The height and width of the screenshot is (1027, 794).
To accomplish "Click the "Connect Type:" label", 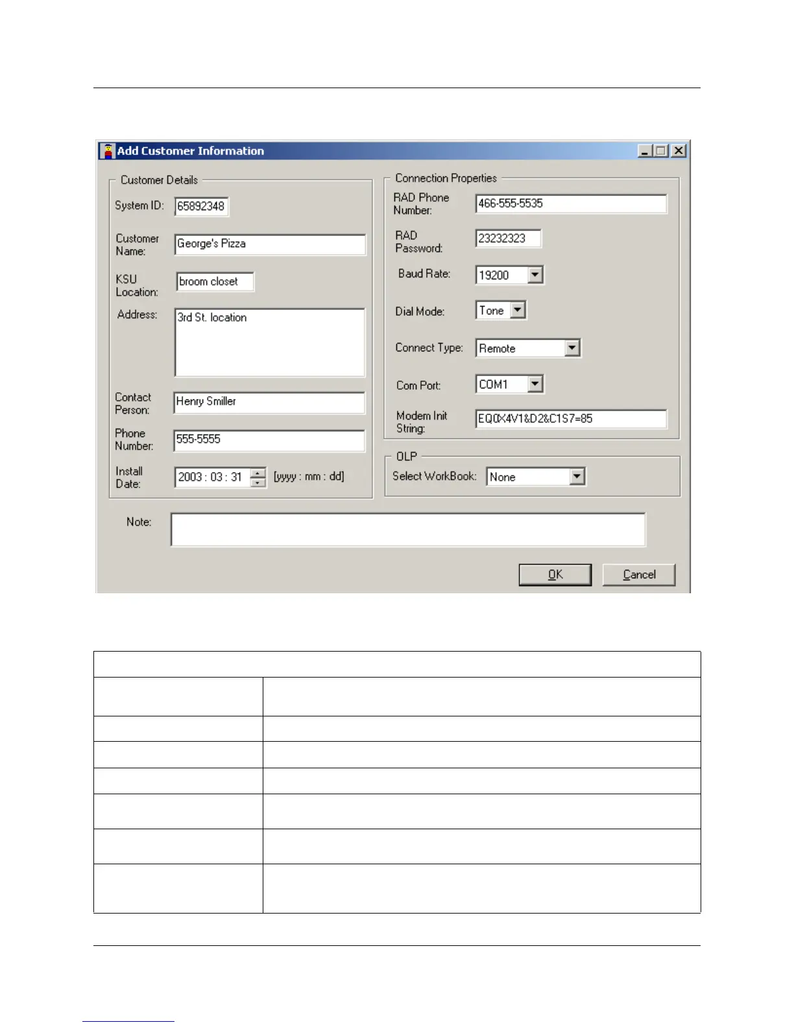I will pyautogui.click(x=429, y=348).
